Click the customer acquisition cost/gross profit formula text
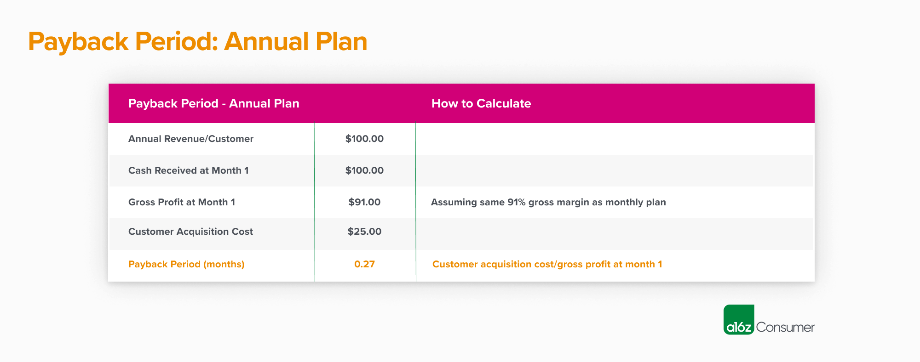 tap(547, 264)
